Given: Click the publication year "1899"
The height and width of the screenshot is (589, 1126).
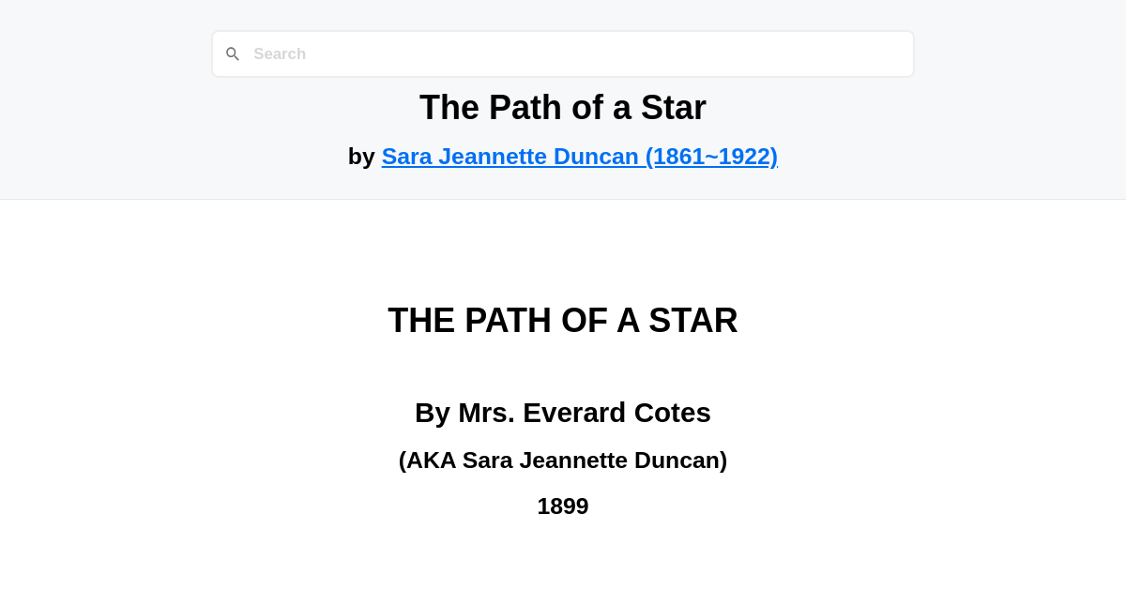Looking at the screenshot, I should pos(562,506).
